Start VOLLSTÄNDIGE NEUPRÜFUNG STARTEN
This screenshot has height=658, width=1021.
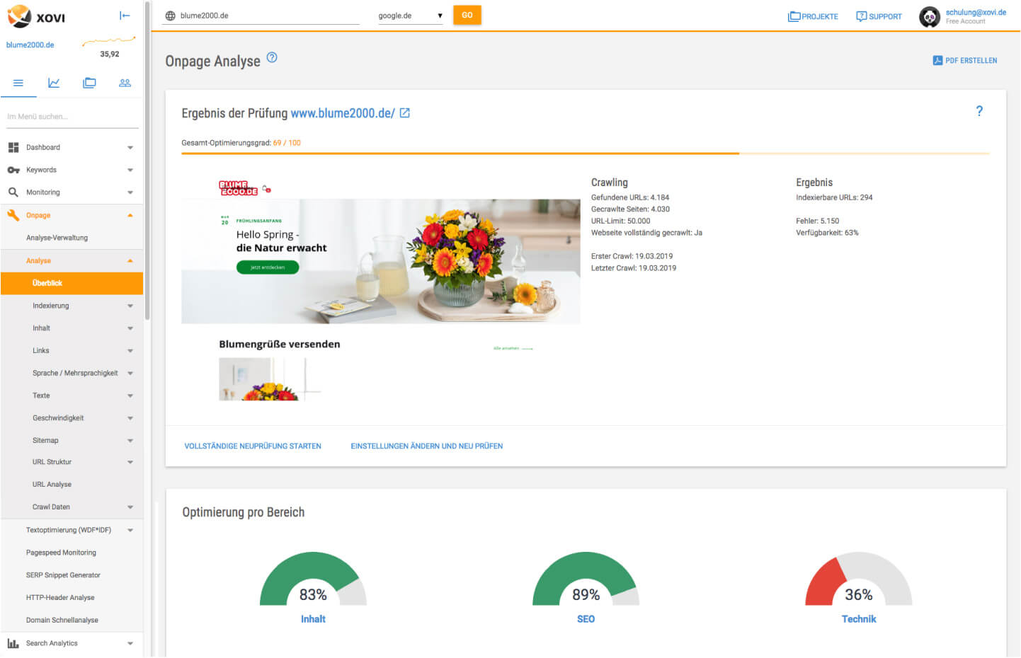(x=253, y=446)
